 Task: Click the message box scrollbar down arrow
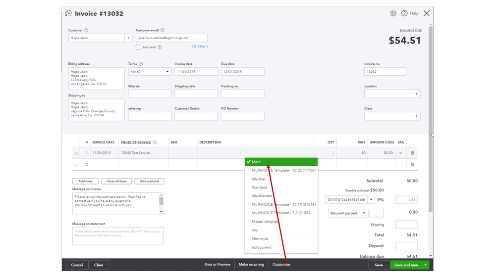162,212
